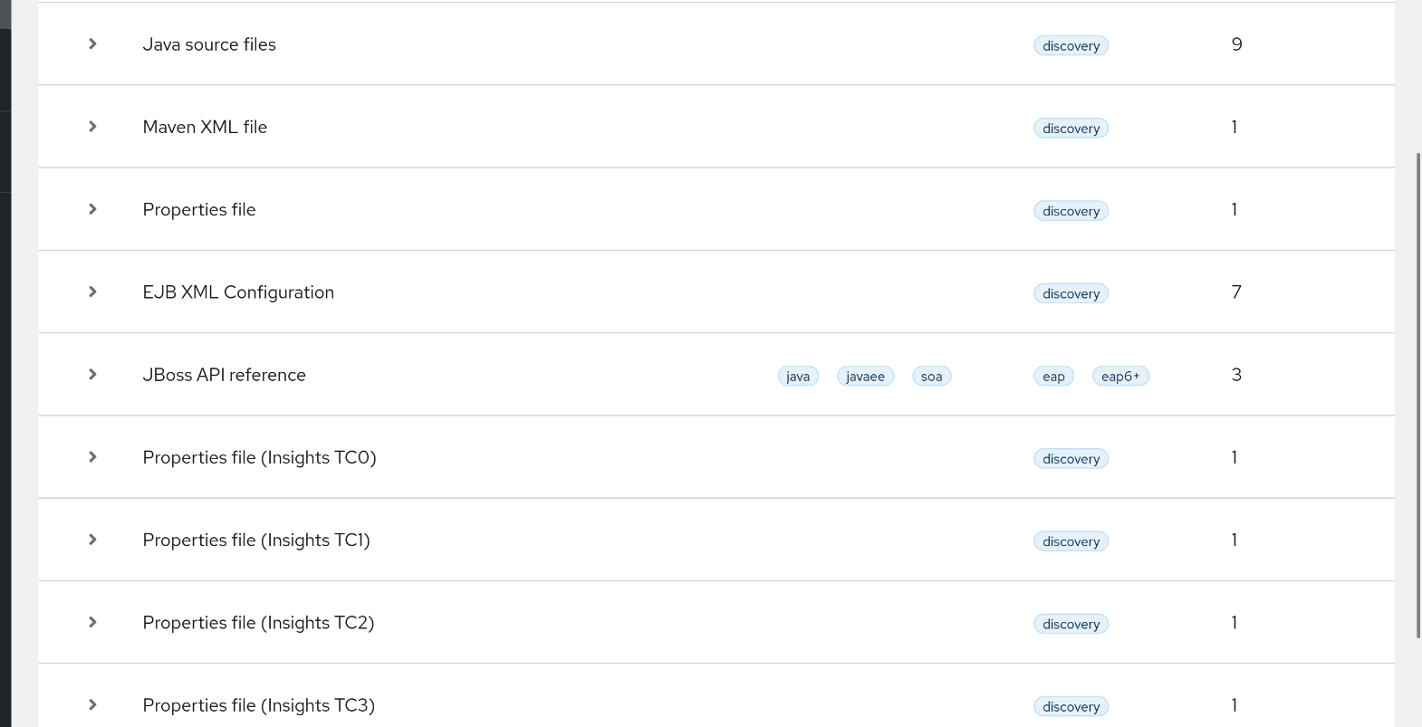Click the count 9 for Java source files
The width and height of the screenshot is (1422, 727).
click(1236, 44)
